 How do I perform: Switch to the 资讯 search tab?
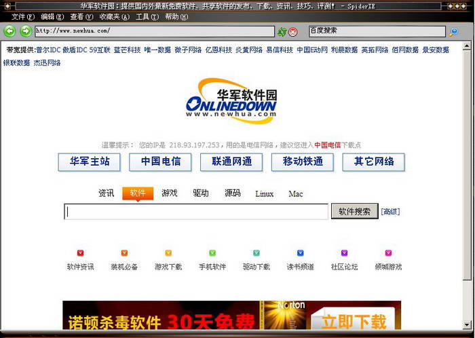(106, 193)
